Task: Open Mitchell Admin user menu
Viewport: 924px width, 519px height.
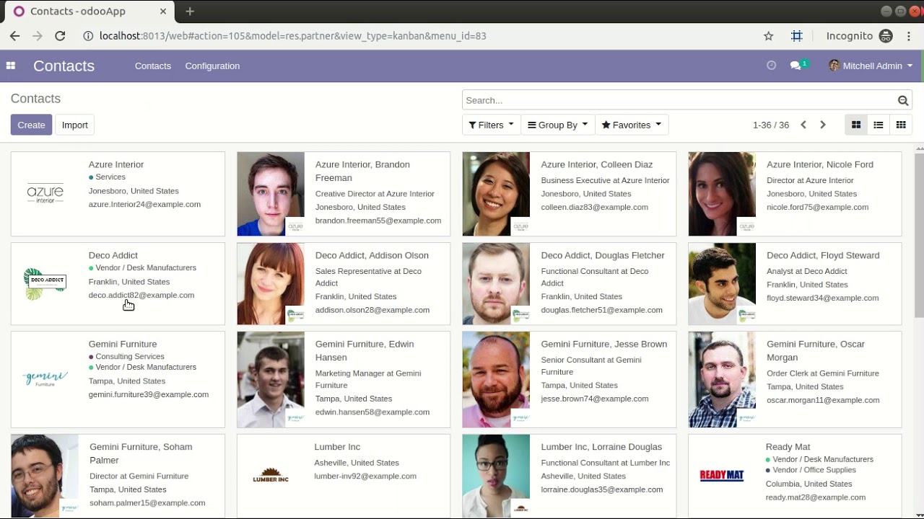Action: tap(871, 66)
